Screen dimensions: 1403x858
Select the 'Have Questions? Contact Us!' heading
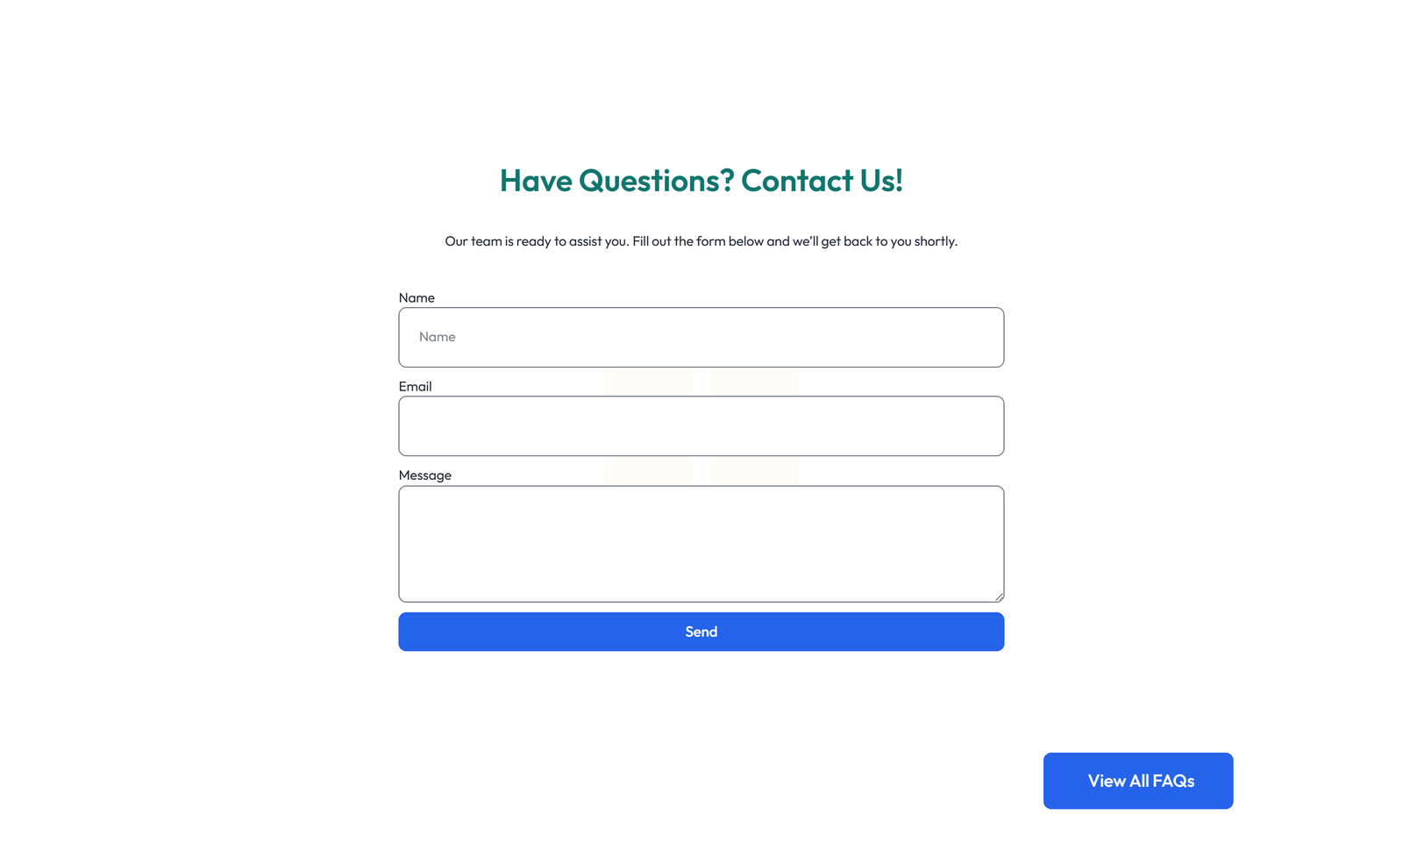701,181
